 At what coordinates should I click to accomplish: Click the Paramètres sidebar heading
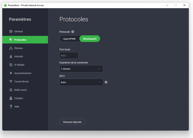pos(20,19)
